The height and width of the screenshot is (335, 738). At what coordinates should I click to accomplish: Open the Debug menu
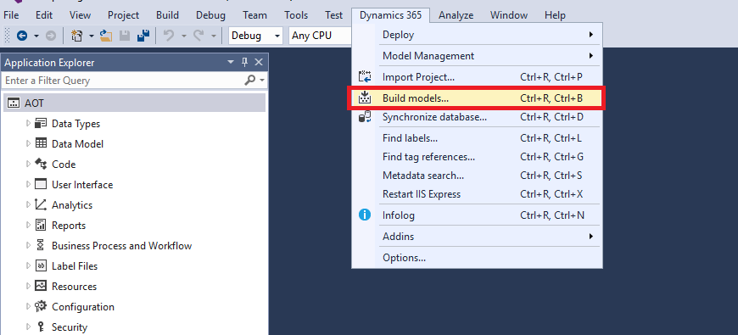(x=211, y=15)
